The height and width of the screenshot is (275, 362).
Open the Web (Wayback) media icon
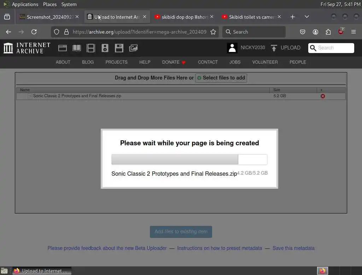(62, 48)
